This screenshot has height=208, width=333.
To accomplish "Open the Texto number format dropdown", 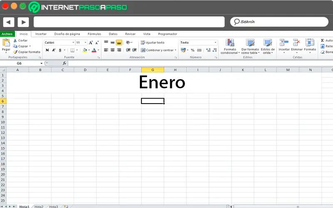I will pos(215,42).
